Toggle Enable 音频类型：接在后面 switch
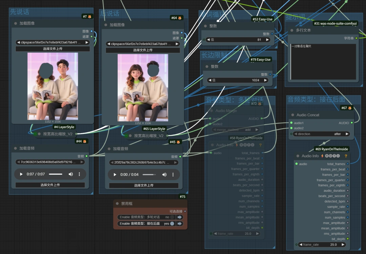Screen dimensions: 366x254 [x=171, y=224]
